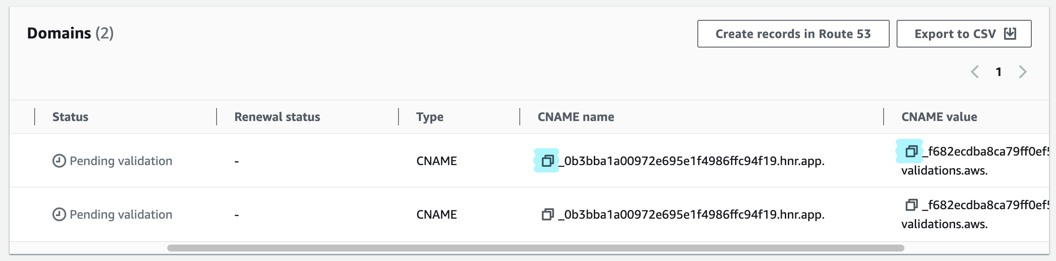1056x261 pixels.
Task: Click the Domains (2) heading
Action: pos(70,33)
